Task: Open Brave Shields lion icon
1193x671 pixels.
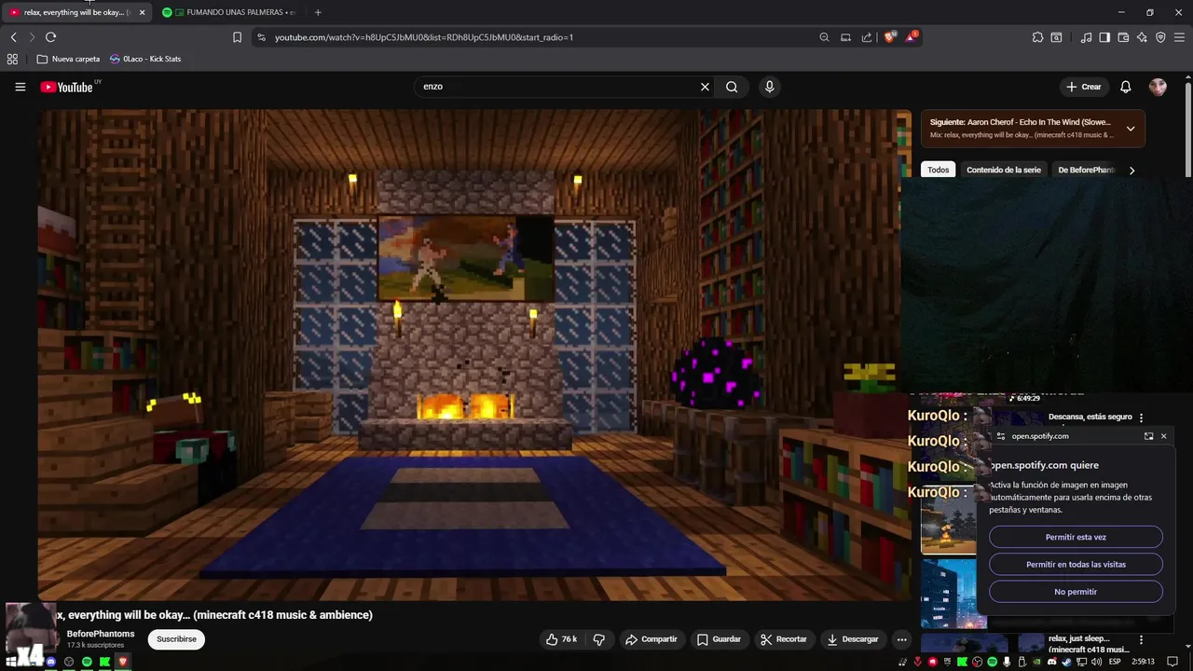Action: [x=890, y=37]
